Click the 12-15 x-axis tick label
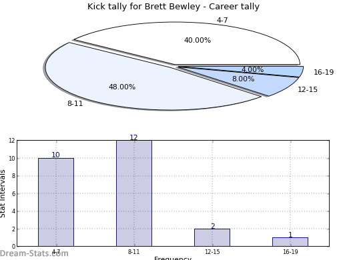The height and width of the screenshot is (260, 347). pyautogui.click(x=212, y=252)
